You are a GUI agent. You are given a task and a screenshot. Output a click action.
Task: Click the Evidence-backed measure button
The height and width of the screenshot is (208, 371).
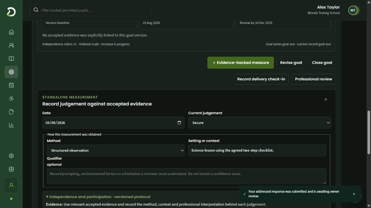[x=240, y=63]
